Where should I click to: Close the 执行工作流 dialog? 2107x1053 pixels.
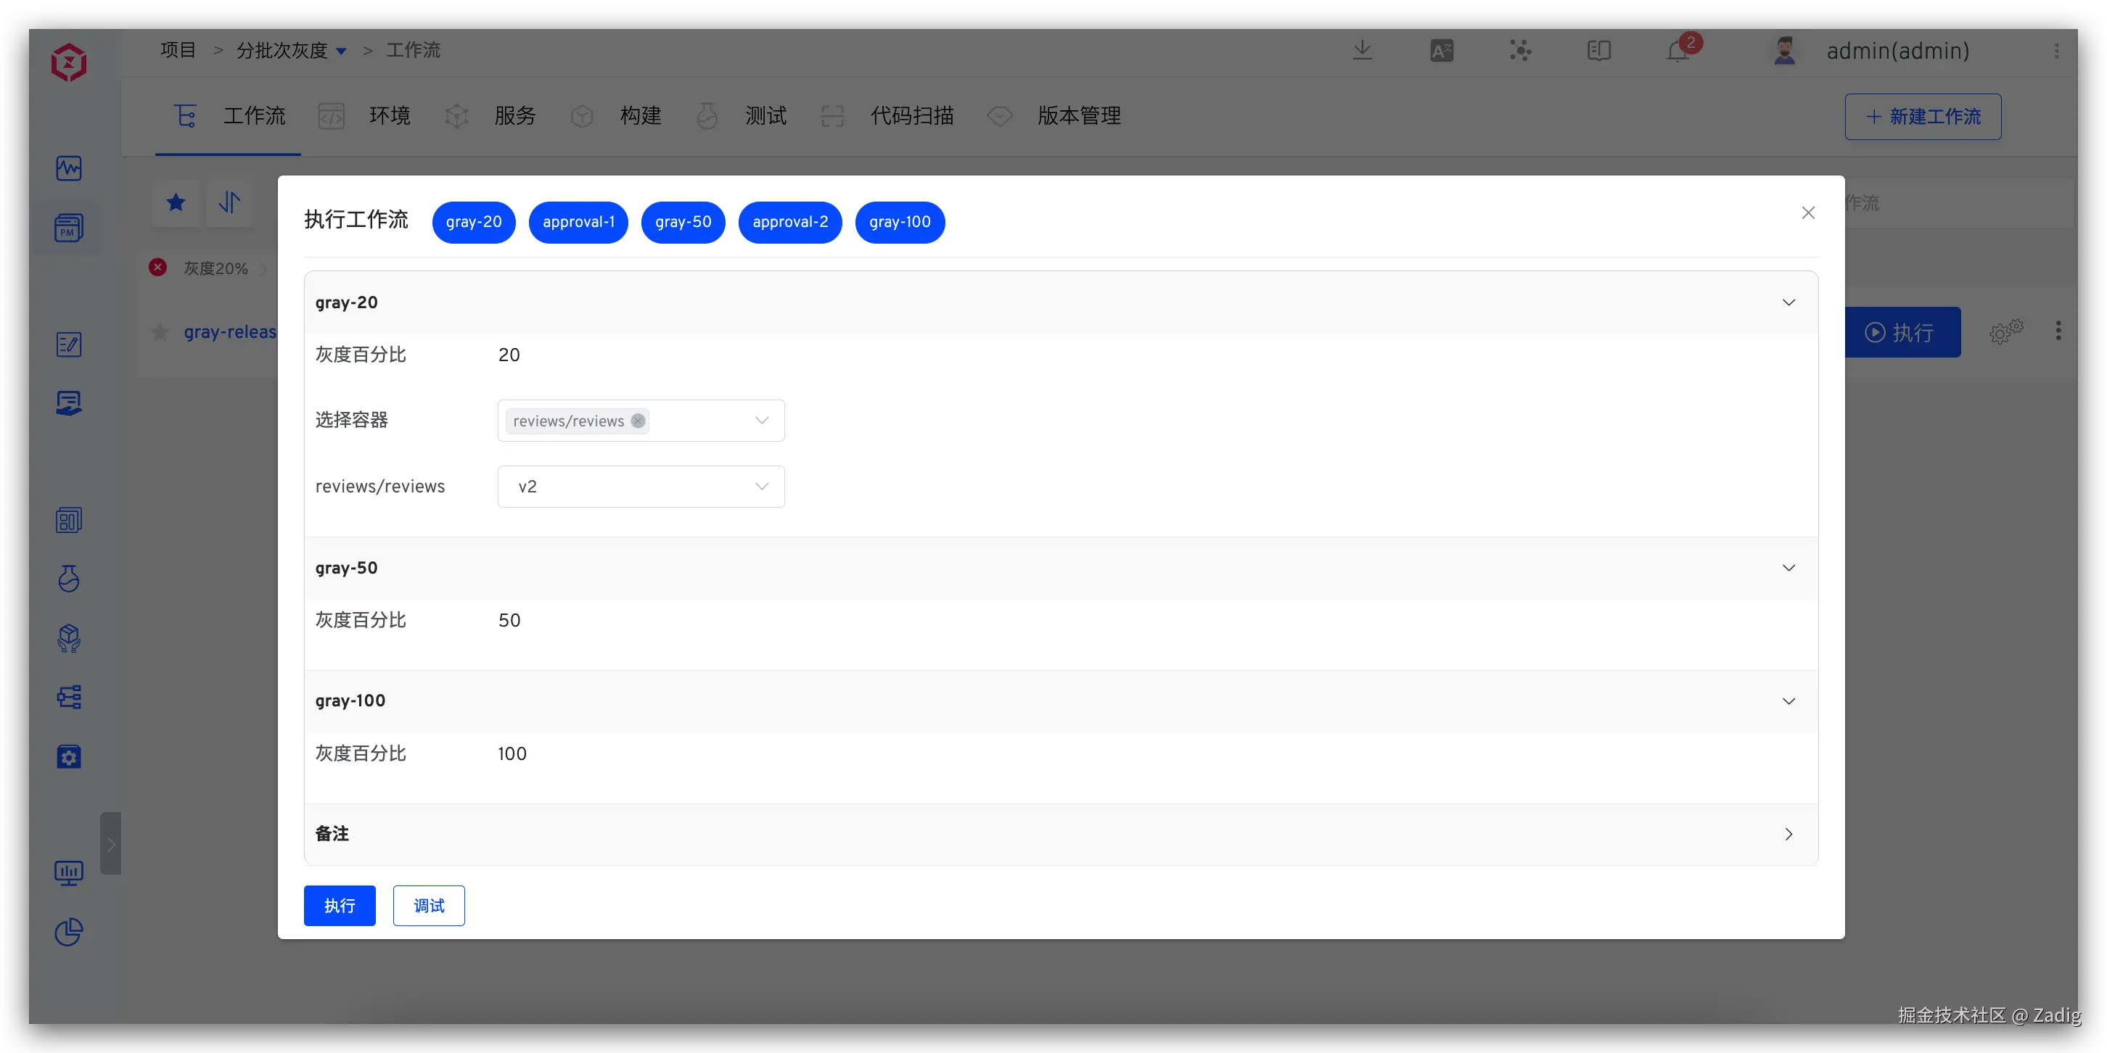(x=1807, y=212)
